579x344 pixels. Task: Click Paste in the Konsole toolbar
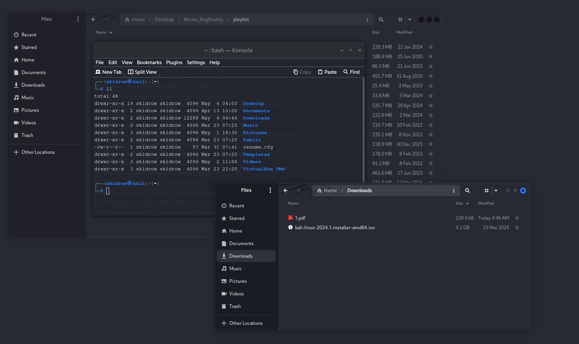tap(327, 72)
